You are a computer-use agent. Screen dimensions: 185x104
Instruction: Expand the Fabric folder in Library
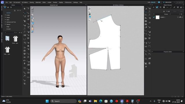click(x=5, y=20)
